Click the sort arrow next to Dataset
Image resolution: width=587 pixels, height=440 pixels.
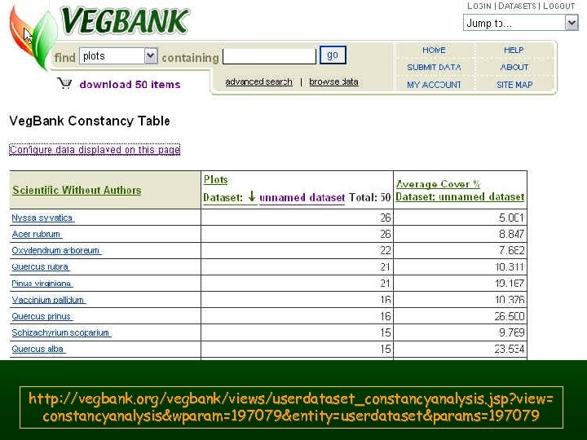252,196
